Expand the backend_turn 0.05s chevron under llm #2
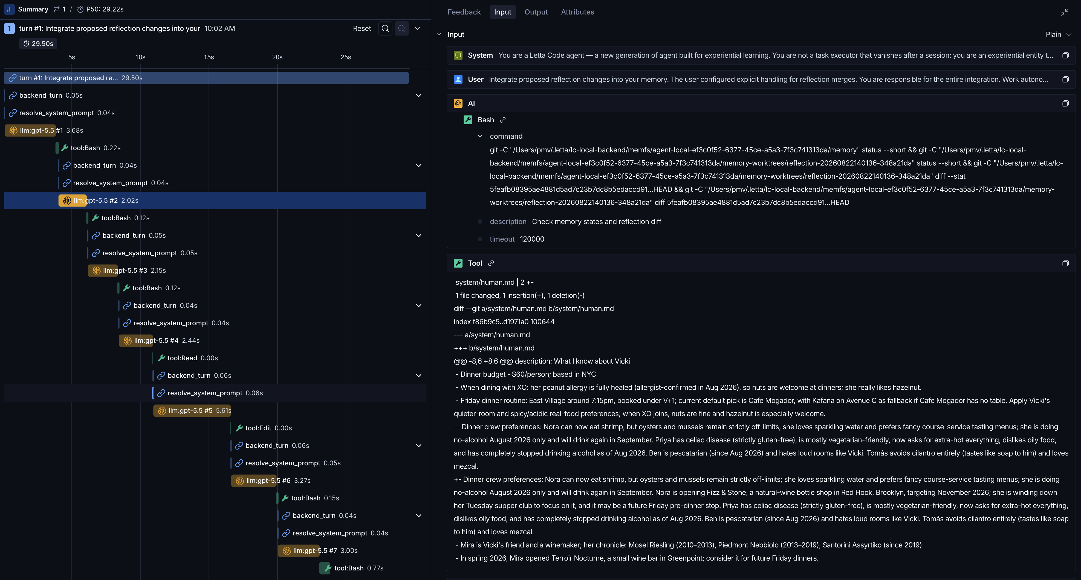Screen dimensions: 1081x580 (x=418, y=236)
